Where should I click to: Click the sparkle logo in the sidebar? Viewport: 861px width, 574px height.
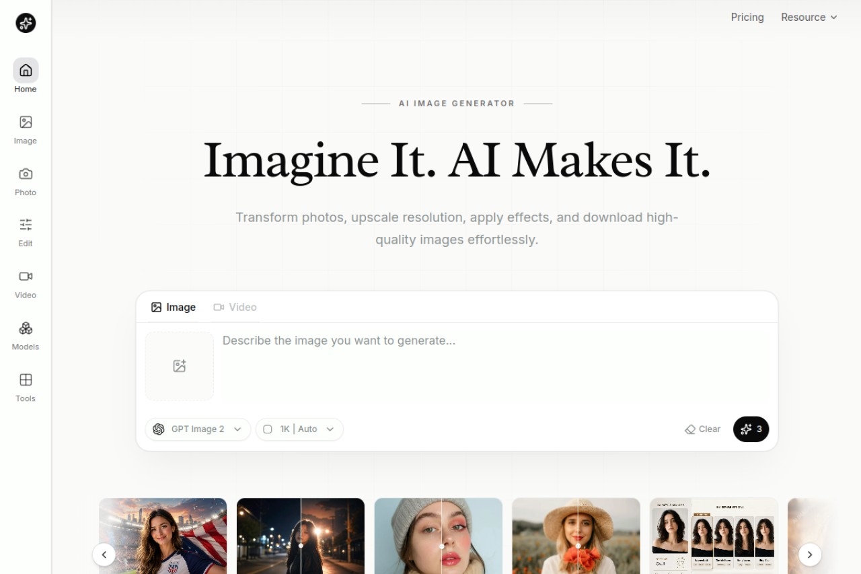(x=26, y=23)
